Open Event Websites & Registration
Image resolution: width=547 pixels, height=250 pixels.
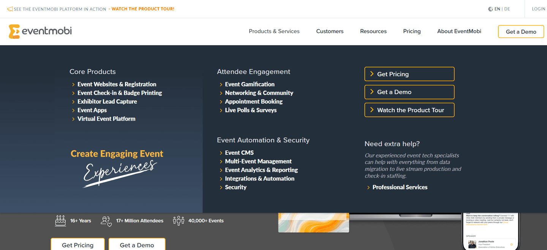(x=117, y=84)
